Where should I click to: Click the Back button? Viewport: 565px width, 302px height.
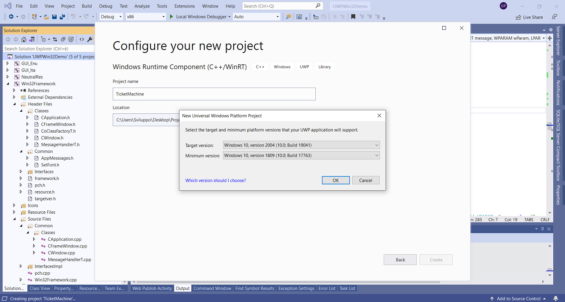(x=400, y=260)
